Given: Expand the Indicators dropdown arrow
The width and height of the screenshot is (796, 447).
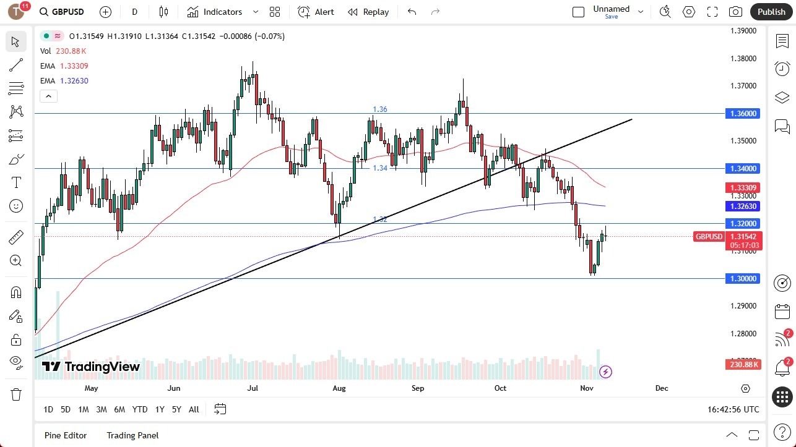Looking at the screenshot, I should click(254, 12).
